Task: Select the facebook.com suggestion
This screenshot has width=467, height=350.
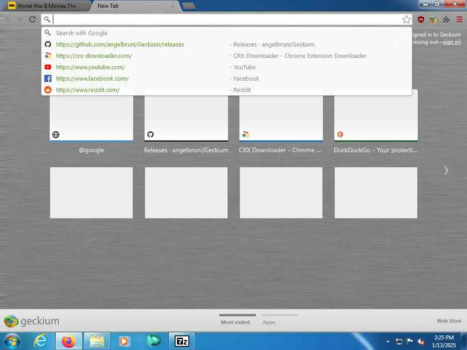Action: [x=226, y=78]
